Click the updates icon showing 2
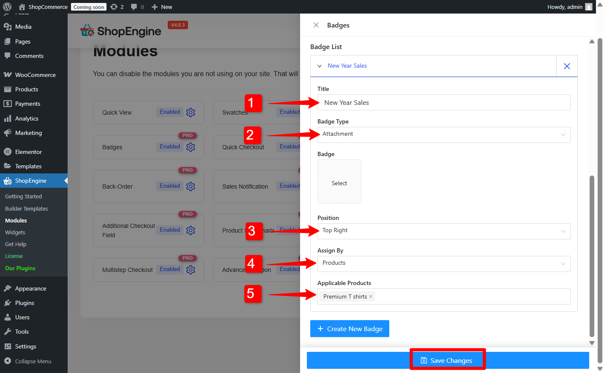Screen dimensions: 604x373 [117, 7]
